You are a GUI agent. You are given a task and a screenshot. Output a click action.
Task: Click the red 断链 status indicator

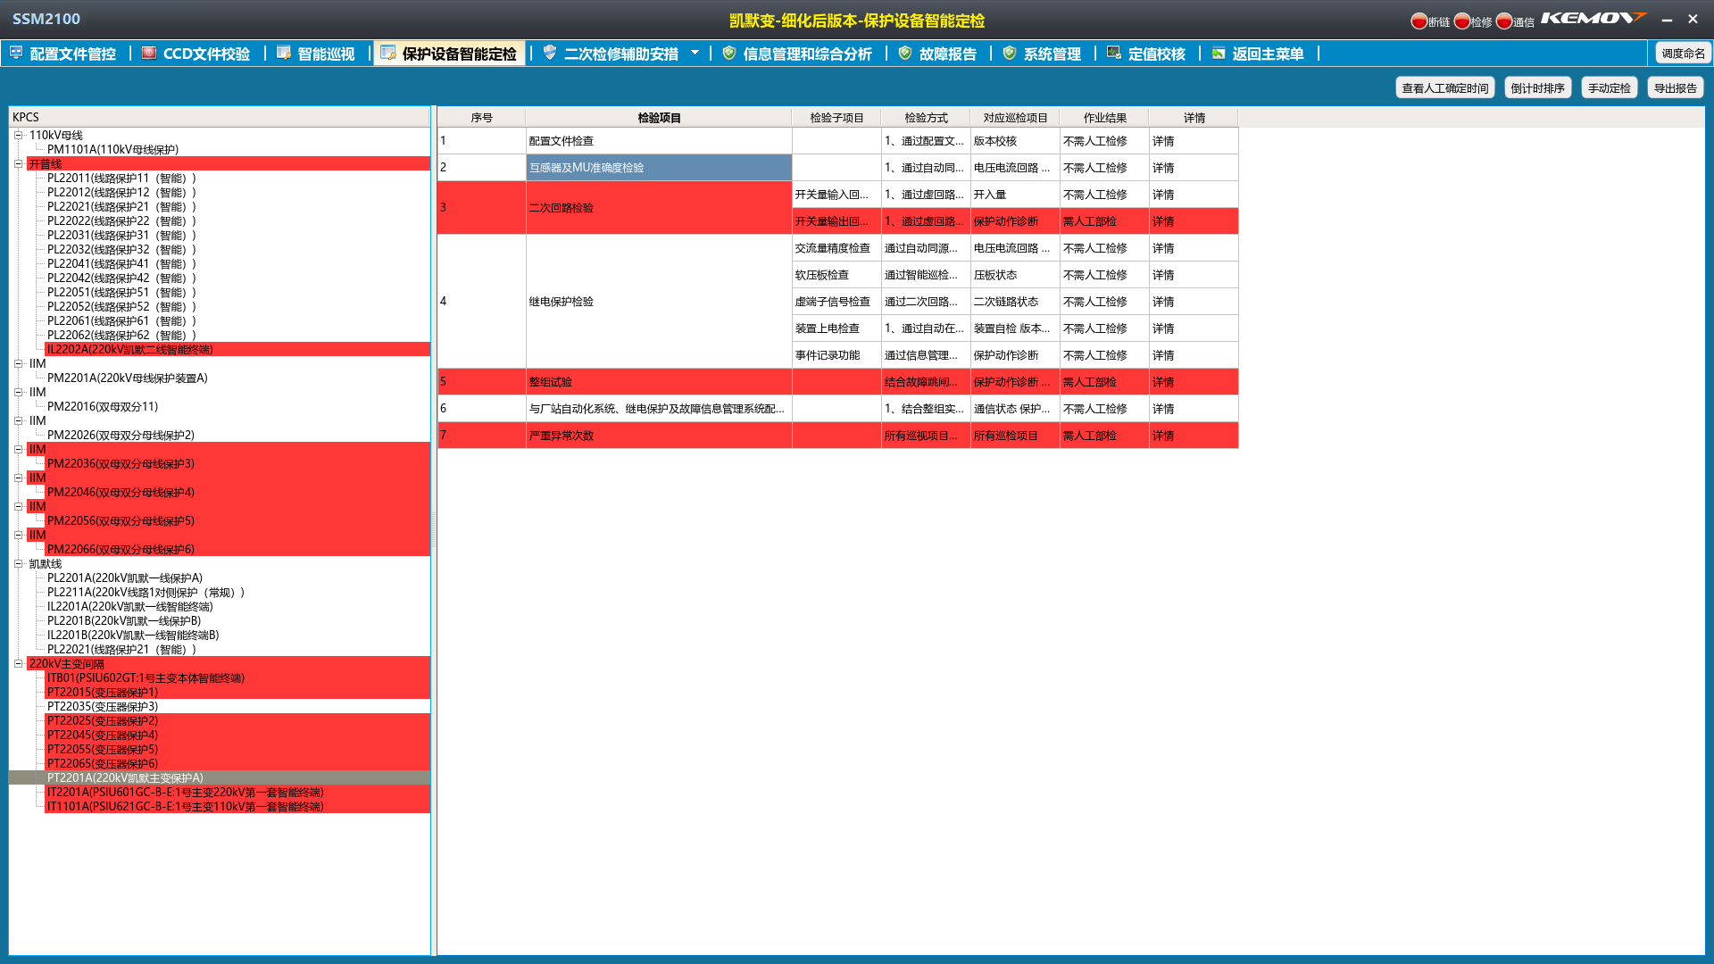(1419, 21)
